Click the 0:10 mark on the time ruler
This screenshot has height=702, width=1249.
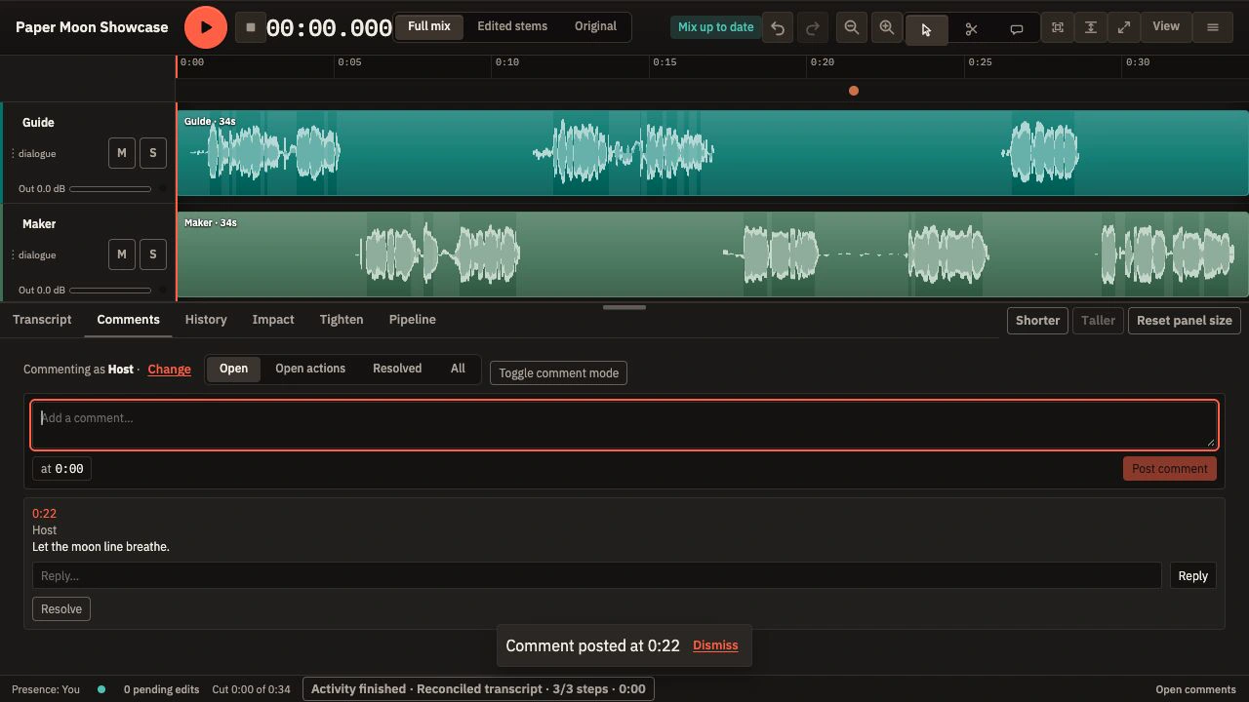[506, 62]
